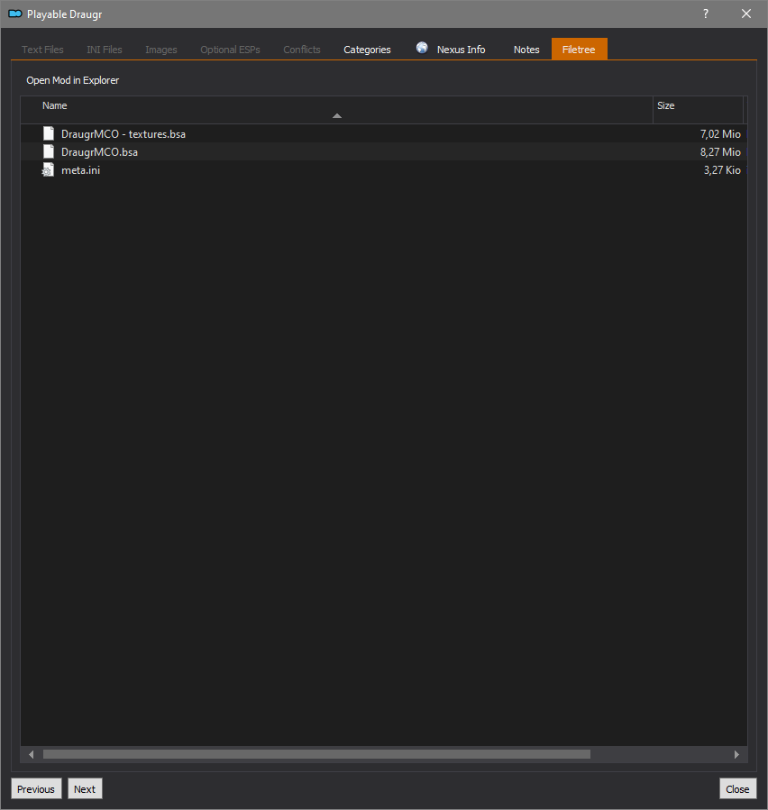Select the Filetree tab

pos(580,49)
